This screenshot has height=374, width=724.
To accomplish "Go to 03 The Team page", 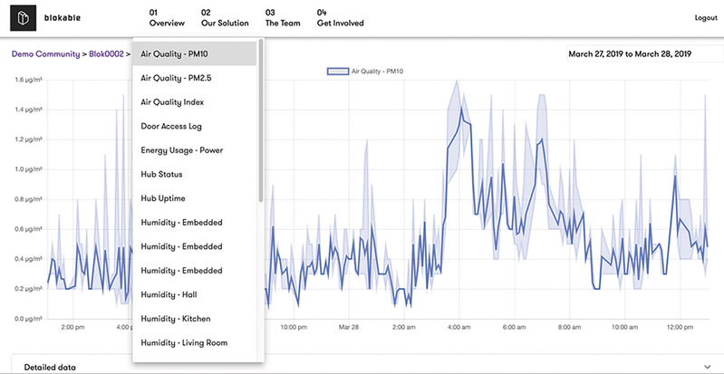I will click(x=283, y=18).
